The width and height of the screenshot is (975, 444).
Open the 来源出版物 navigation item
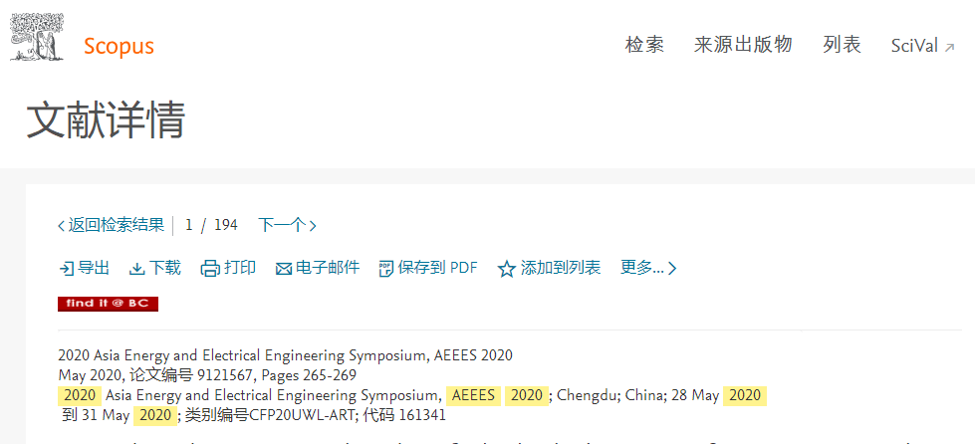[743, 45]
